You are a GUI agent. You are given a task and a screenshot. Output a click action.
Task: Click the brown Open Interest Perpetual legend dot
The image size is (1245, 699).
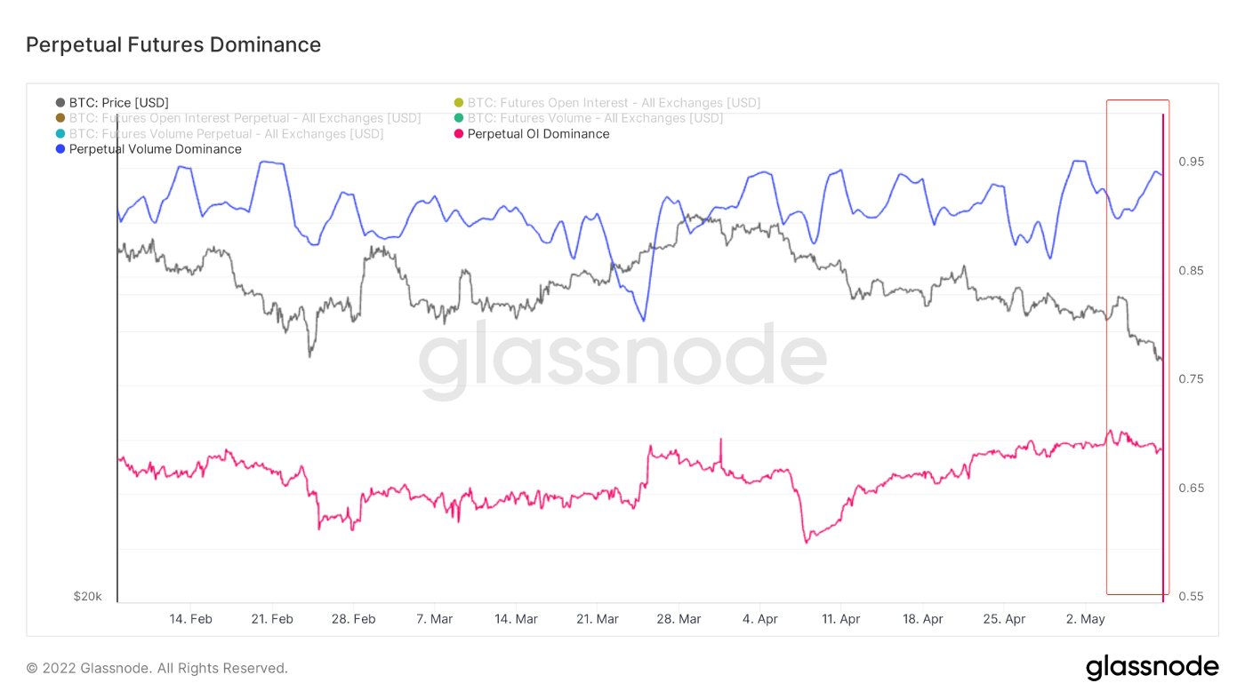60,118
